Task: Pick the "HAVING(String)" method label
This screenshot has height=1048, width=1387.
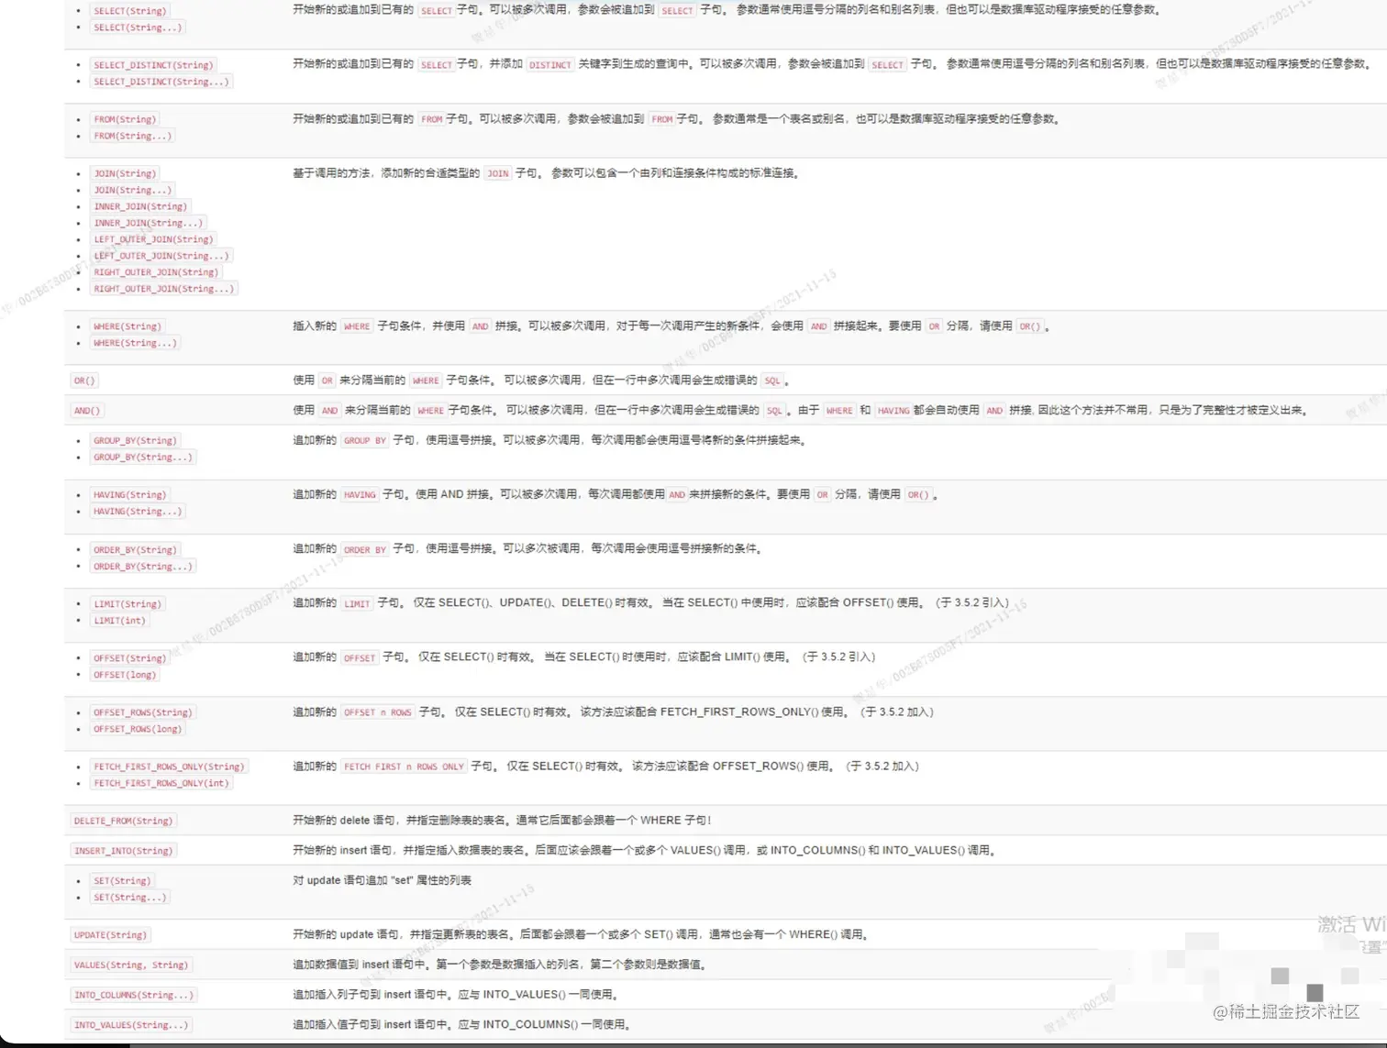Action: pos(129,495)
